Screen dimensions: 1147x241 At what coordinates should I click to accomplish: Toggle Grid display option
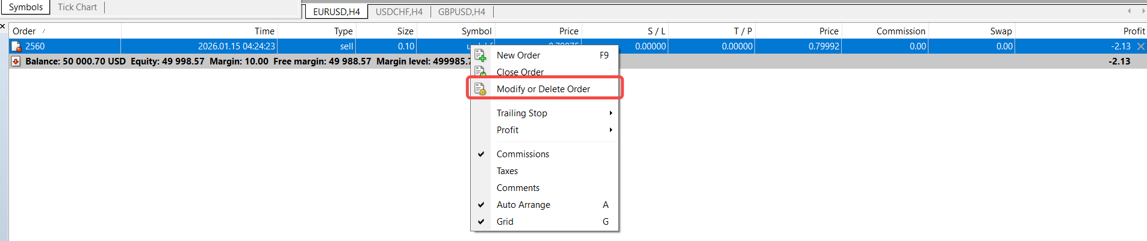pyautogui.click(x=505, y=222)
